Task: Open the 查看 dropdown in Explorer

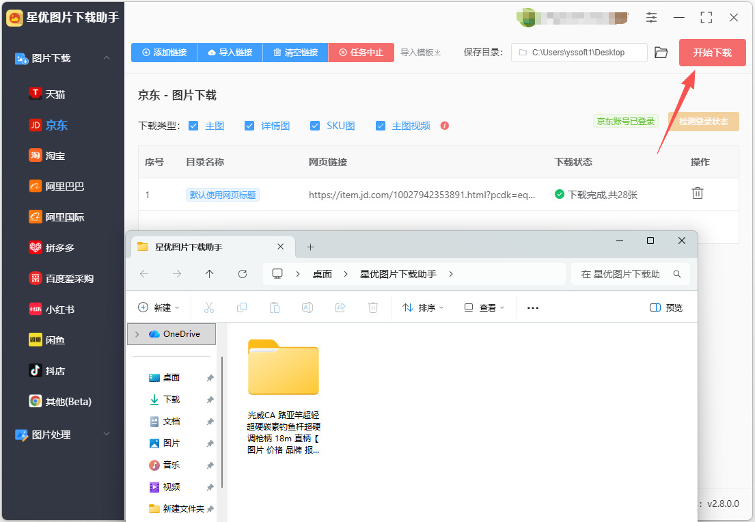Action: click(x=484, y=307)
